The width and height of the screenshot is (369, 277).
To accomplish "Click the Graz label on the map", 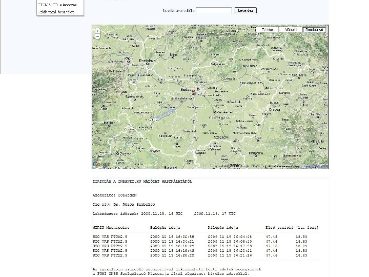I will [104, 109].
